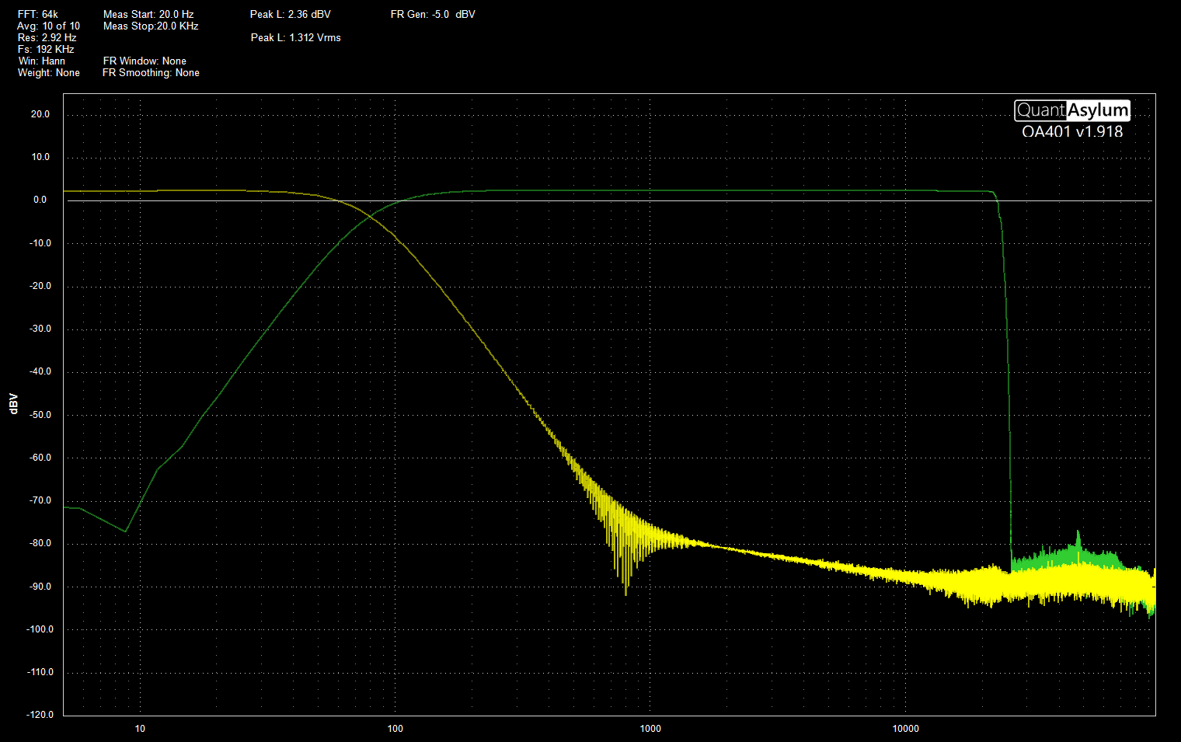
Task: Select the FR Gen: -5.0 dBV readout
Action: coord(433,14)
